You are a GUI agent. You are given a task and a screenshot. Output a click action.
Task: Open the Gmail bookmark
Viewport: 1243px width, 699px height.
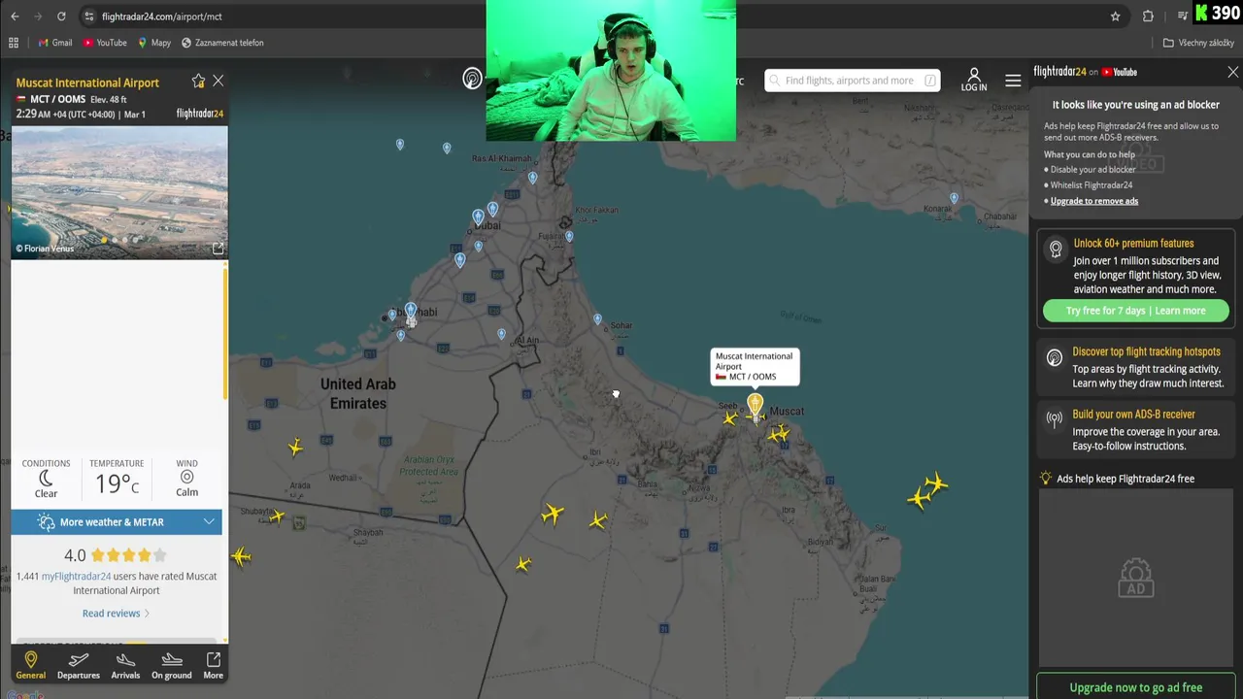55,43
